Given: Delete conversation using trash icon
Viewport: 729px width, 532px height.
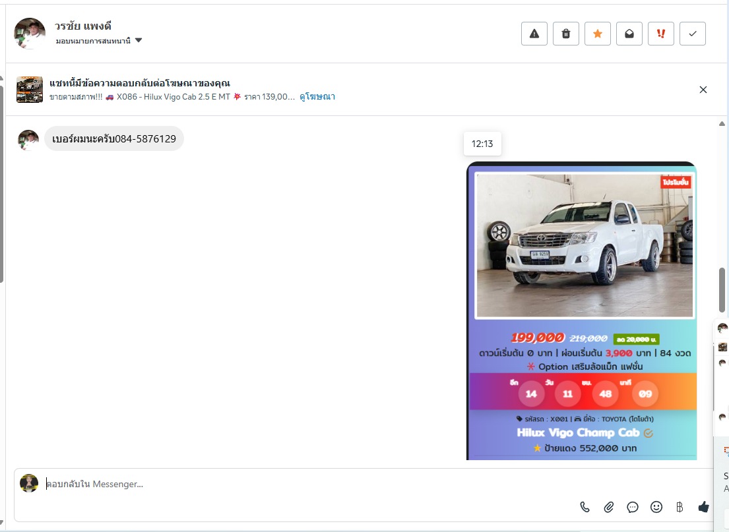Looking at the screenshot, I should tap(566, 34).
